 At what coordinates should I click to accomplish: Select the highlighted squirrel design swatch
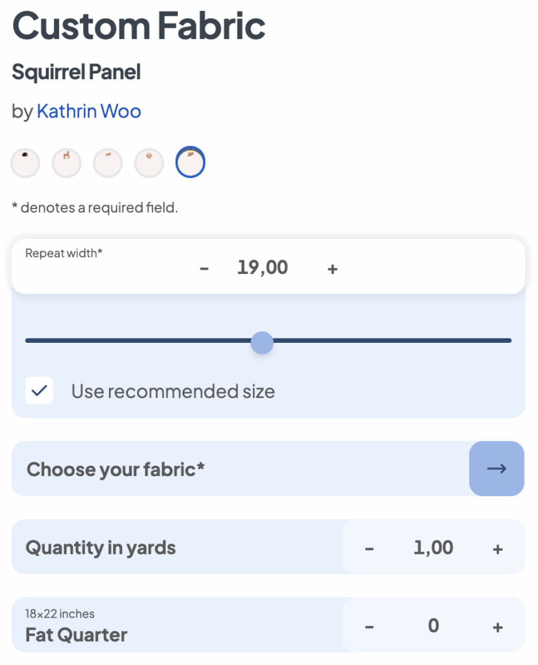190,162
